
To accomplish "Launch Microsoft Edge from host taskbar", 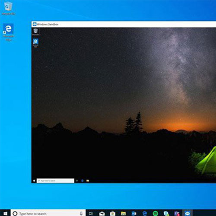I will tap(145, 213).
